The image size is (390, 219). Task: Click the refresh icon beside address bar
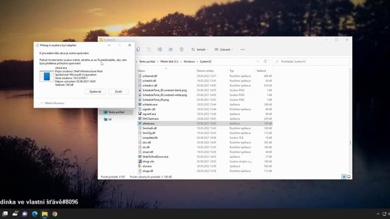click(x=266, y=61)
